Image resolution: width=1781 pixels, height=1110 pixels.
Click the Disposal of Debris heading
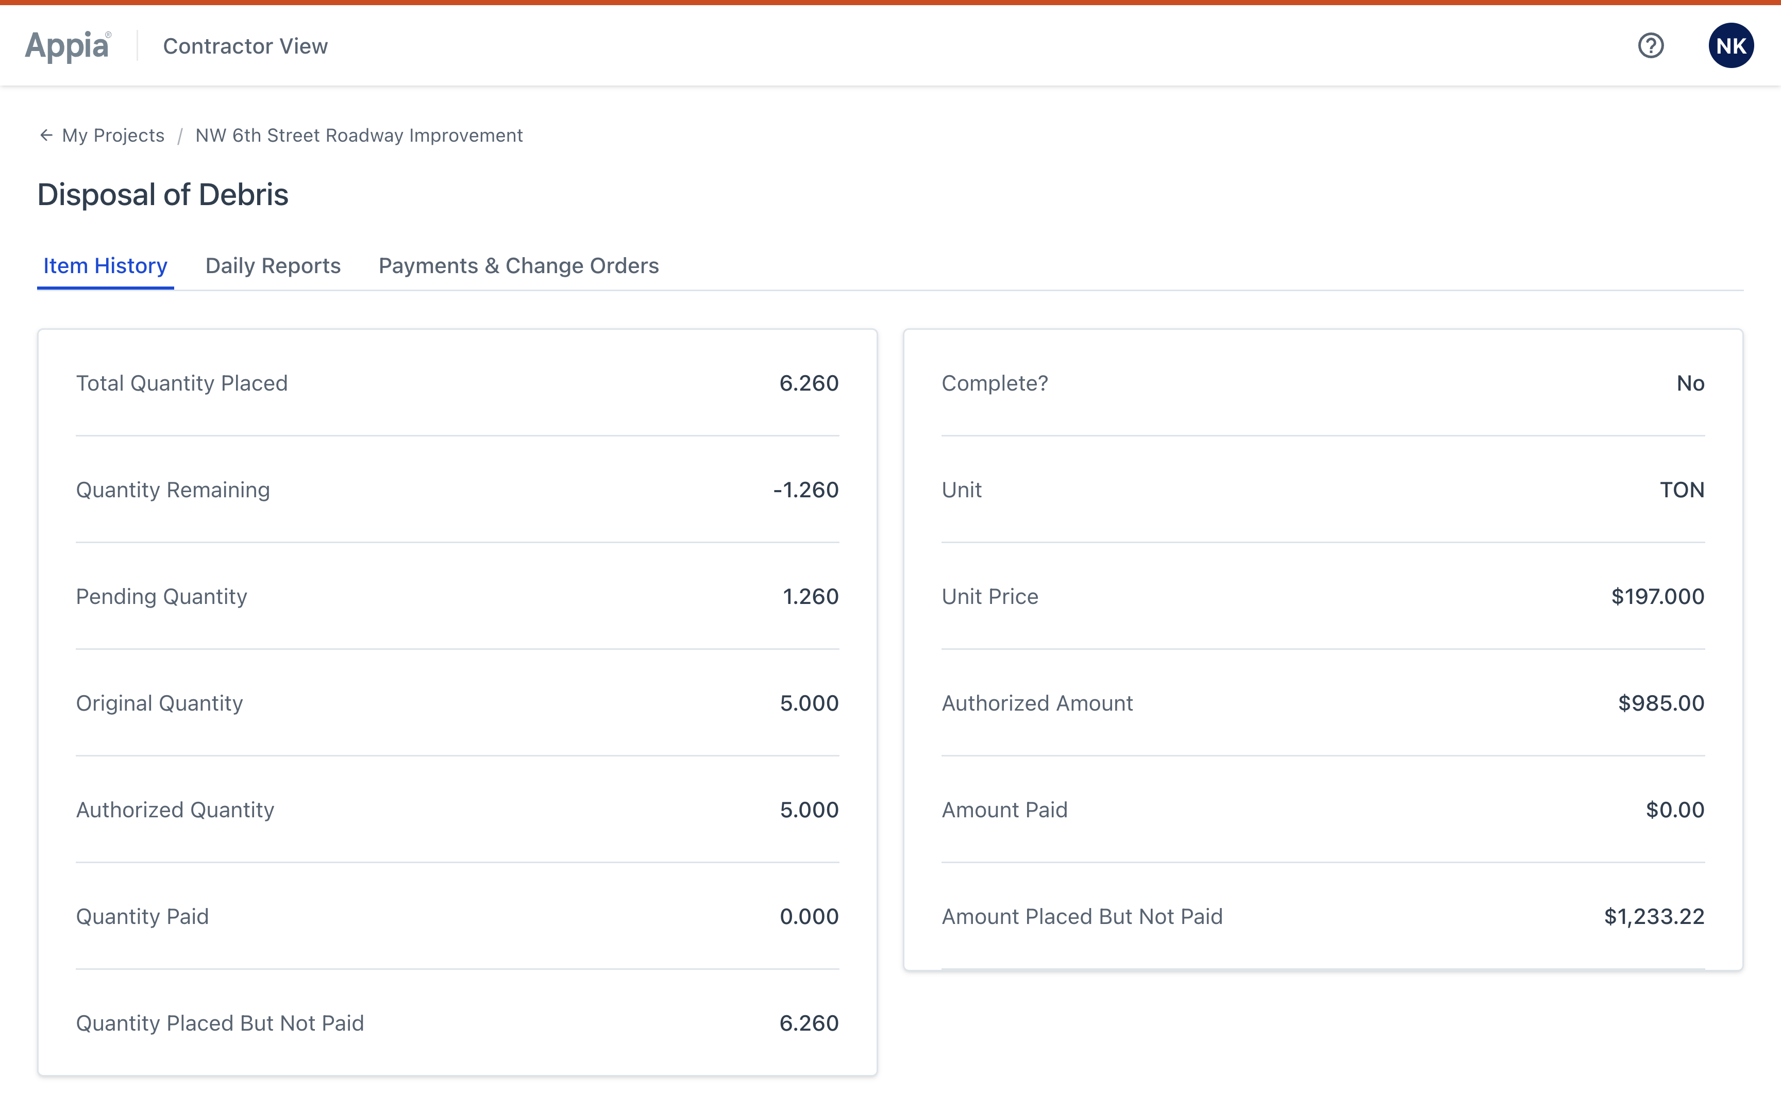pyautogui.click(x=163, y=195)
